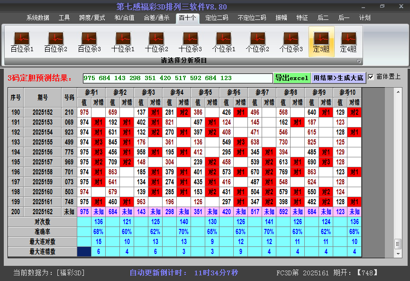Viewport: 410px width, 281px height.
Task: Select the row for period 2025158
Action: click(x=184, y=172)
